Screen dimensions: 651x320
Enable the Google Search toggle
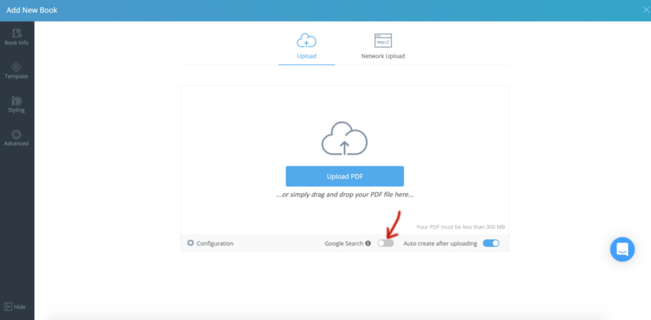click(385, 243)
